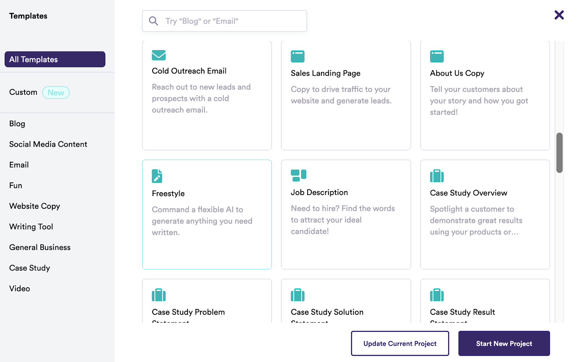Image resolution: width=577 pixels, height=362 pixels.
Task: Open the Fun category
Action: click(16, 185)
